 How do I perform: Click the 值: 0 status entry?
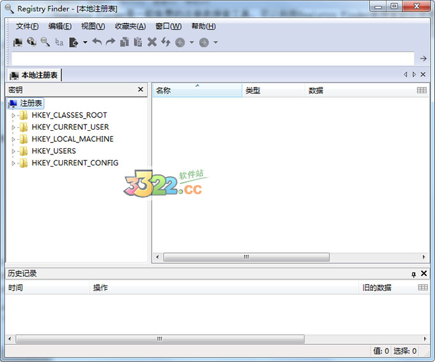(381, 351)
